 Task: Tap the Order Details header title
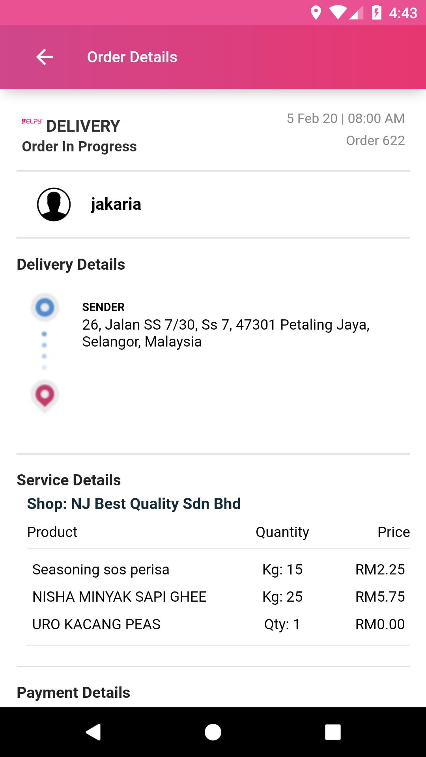click(x=132, y=57)
